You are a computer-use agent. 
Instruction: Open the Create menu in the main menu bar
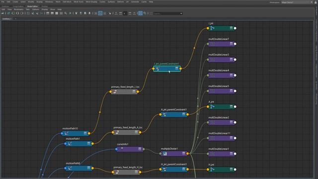click(x=15, y=2)
